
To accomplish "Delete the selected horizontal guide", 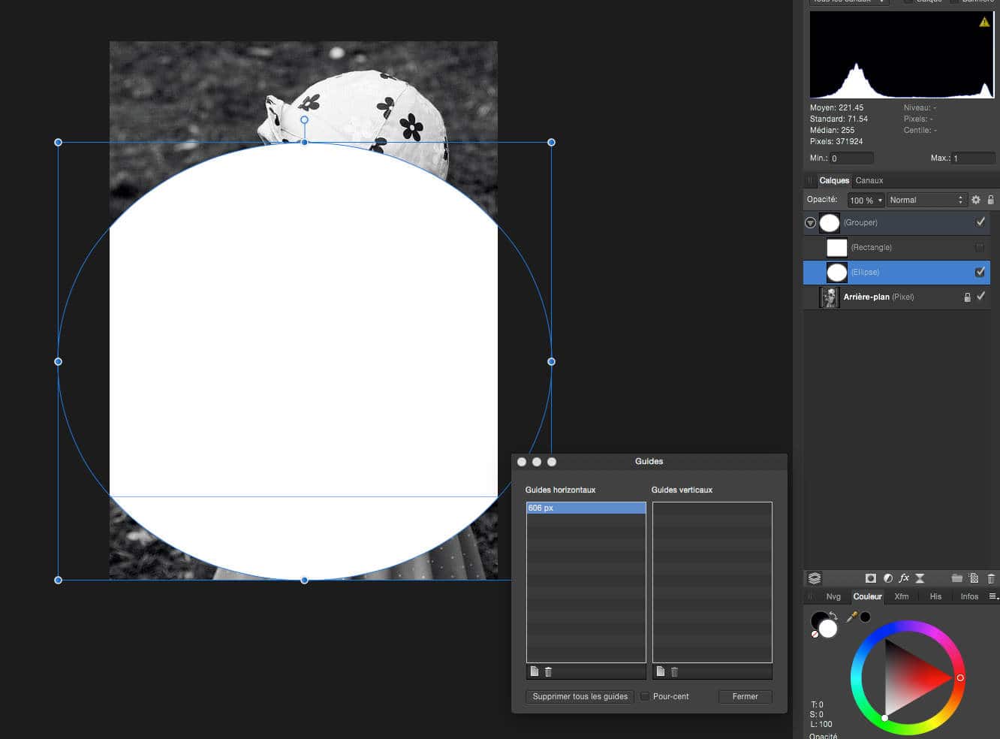I will [548, 671].
